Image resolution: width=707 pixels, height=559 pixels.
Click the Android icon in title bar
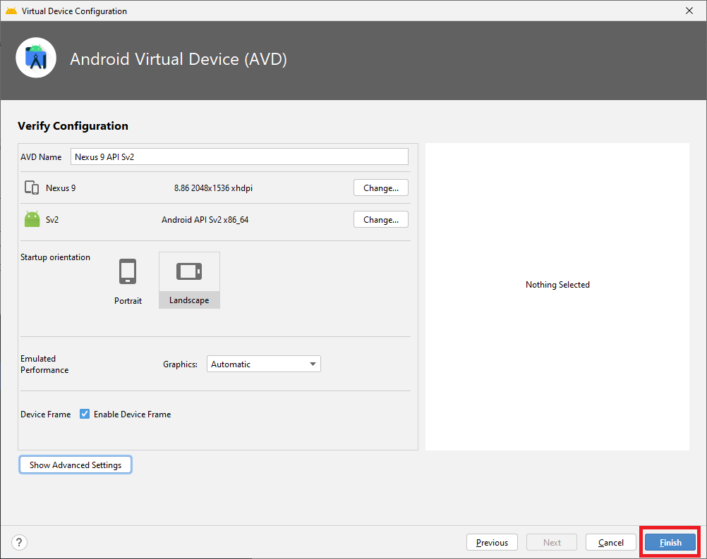coord(11,11)
